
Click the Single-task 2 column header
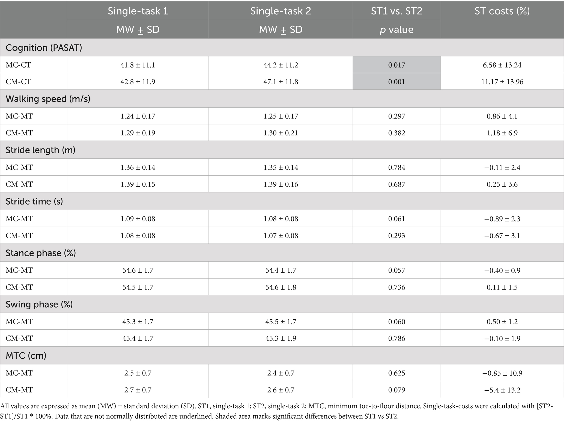click(280, 11)
